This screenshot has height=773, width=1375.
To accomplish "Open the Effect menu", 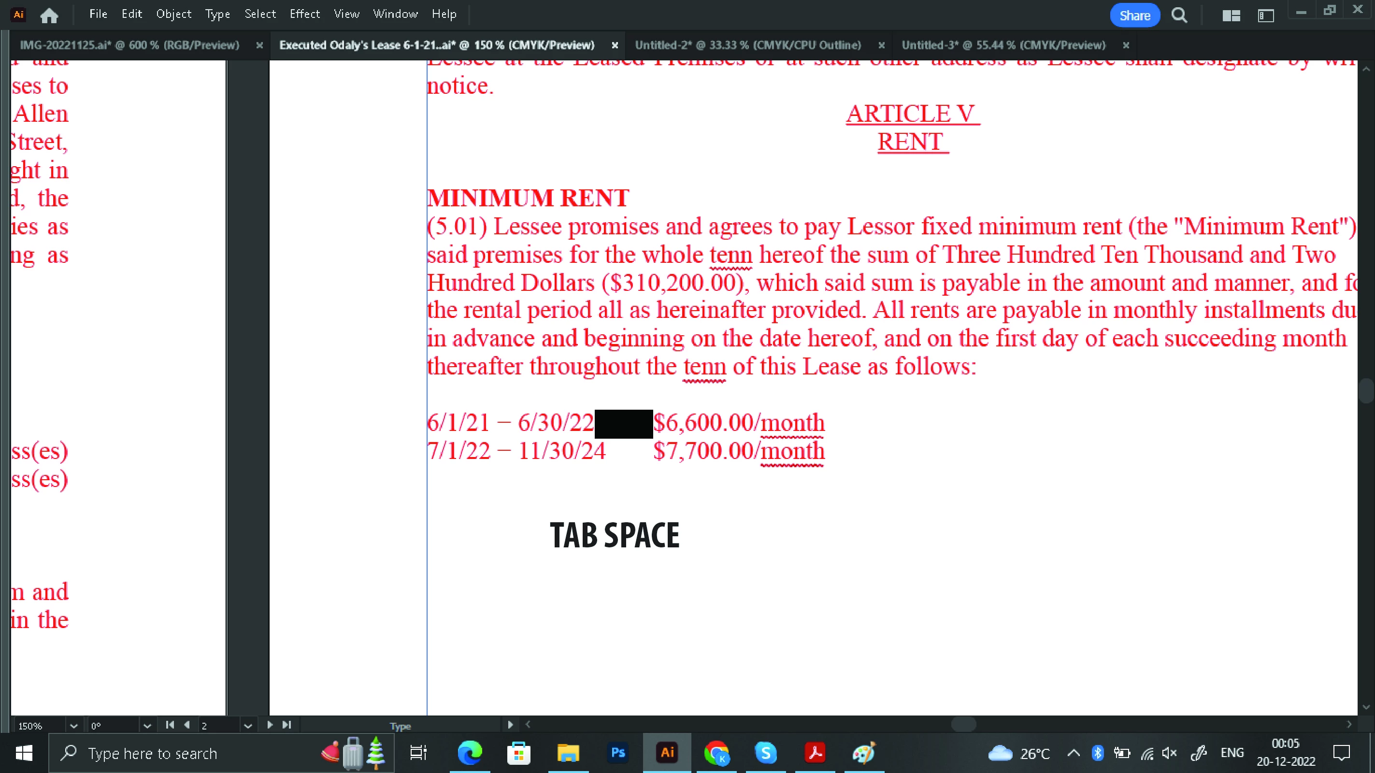I will 304,14.
